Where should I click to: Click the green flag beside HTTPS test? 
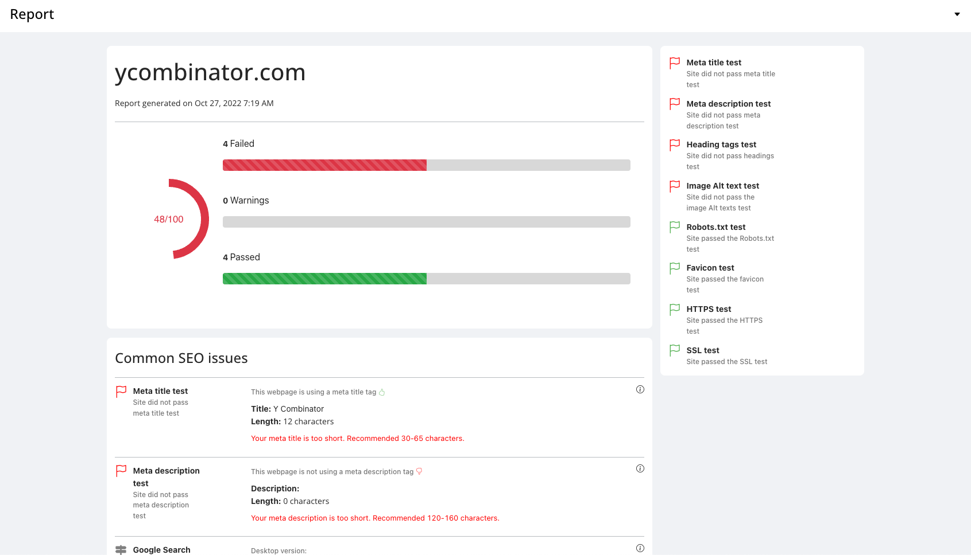point(675,310)
